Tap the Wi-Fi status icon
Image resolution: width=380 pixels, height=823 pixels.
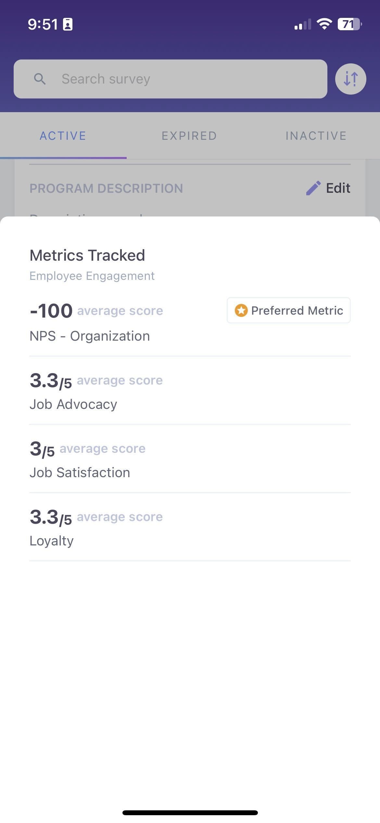pos(324,24)
